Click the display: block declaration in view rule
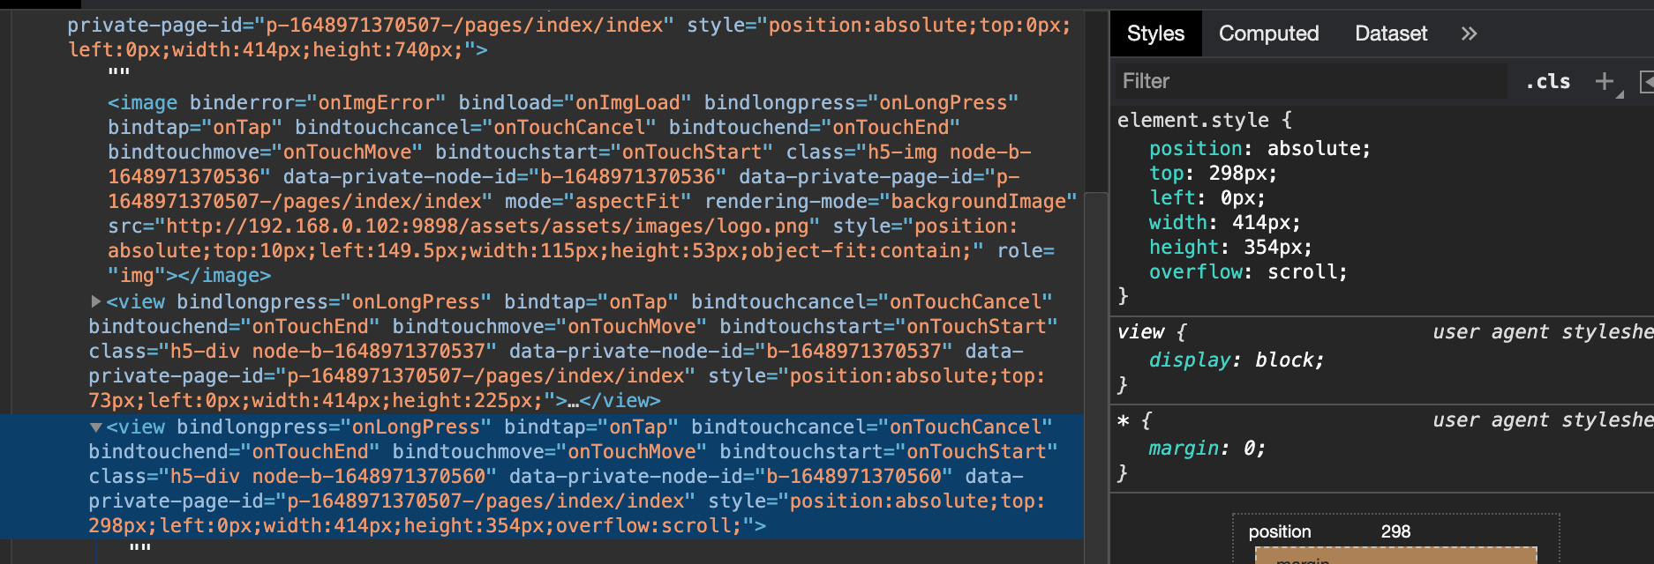 click(1236, 360)
